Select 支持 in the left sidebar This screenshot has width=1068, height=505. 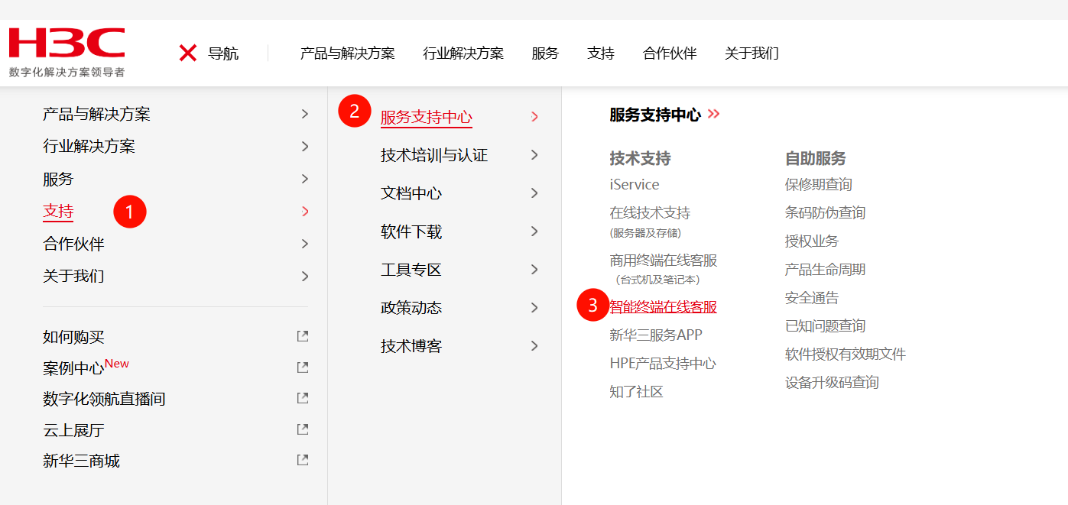(58, 211)
